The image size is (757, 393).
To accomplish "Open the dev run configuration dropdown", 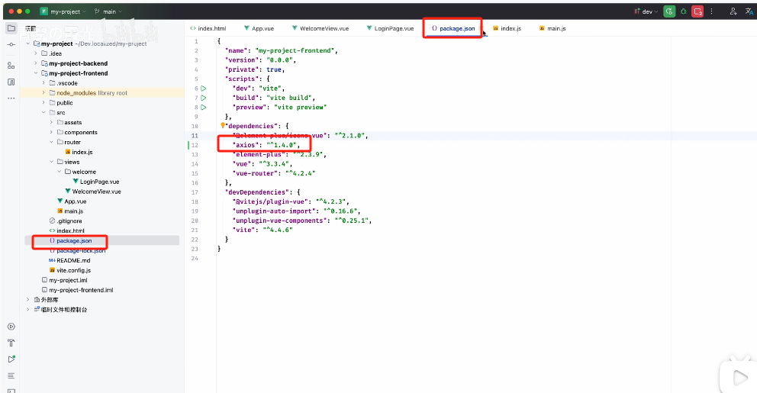I will 646,11.
